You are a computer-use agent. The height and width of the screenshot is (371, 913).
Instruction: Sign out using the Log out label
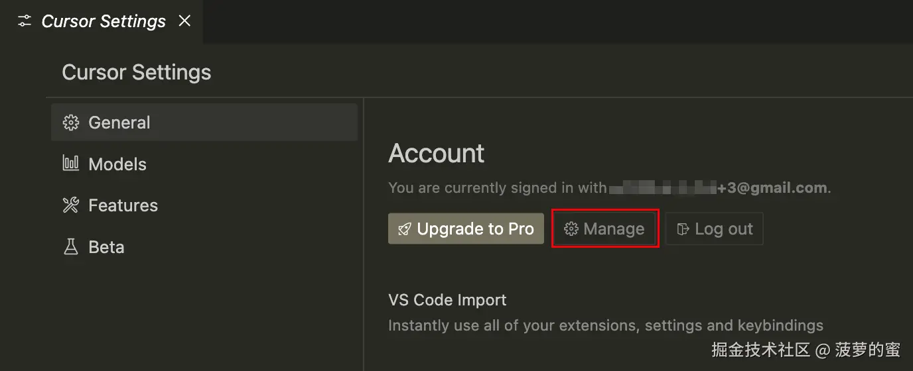[724, 229]
